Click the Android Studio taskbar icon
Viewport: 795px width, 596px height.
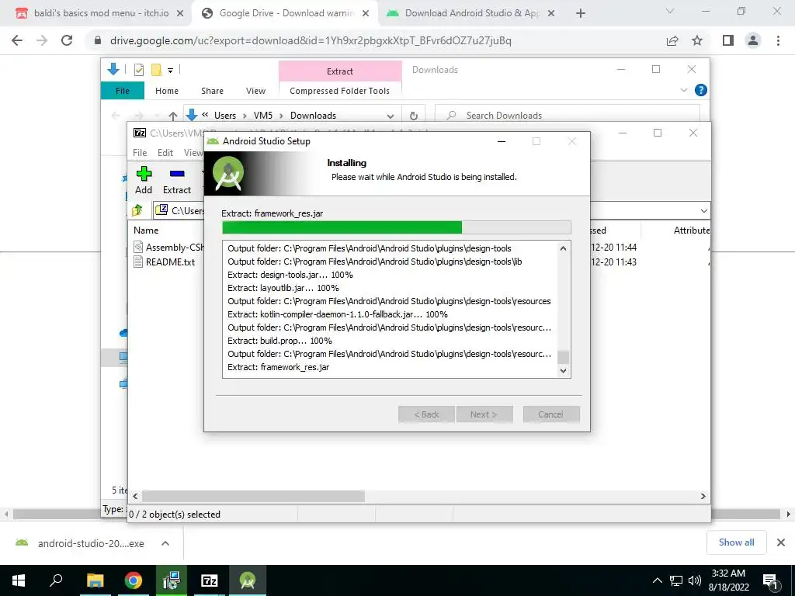(x=248, y=580)
